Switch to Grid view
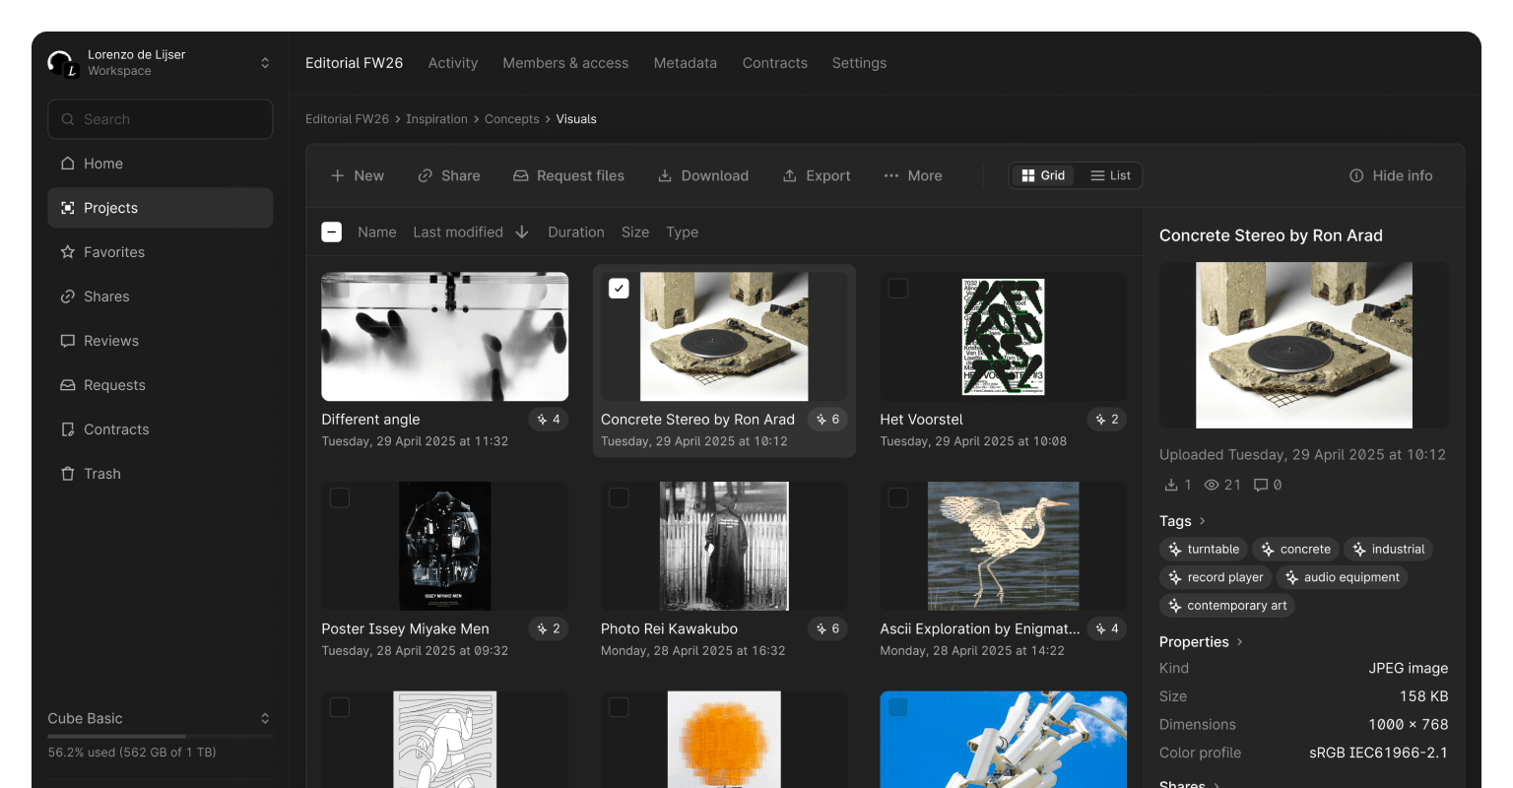The height and width of the screenshot is (788, 1513). coord(1043,175)
